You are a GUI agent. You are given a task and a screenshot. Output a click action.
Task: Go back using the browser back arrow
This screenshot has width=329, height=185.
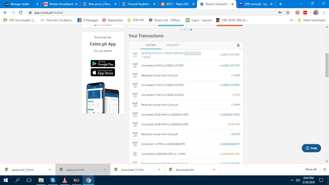point(5,13)
